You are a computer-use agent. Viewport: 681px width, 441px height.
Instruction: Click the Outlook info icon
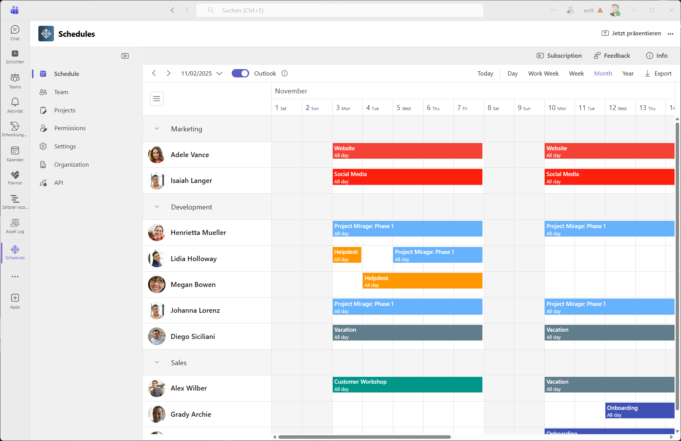point(284,74)
